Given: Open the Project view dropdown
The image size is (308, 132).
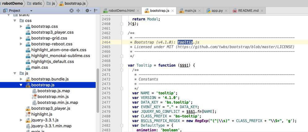Looking at the screenshot, I should click(31, 11).
